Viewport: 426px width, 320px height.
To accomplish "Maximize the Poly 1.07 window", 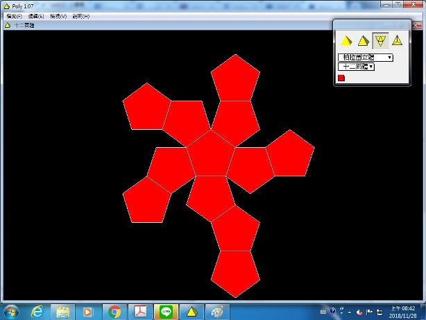I will pos(398,5).
